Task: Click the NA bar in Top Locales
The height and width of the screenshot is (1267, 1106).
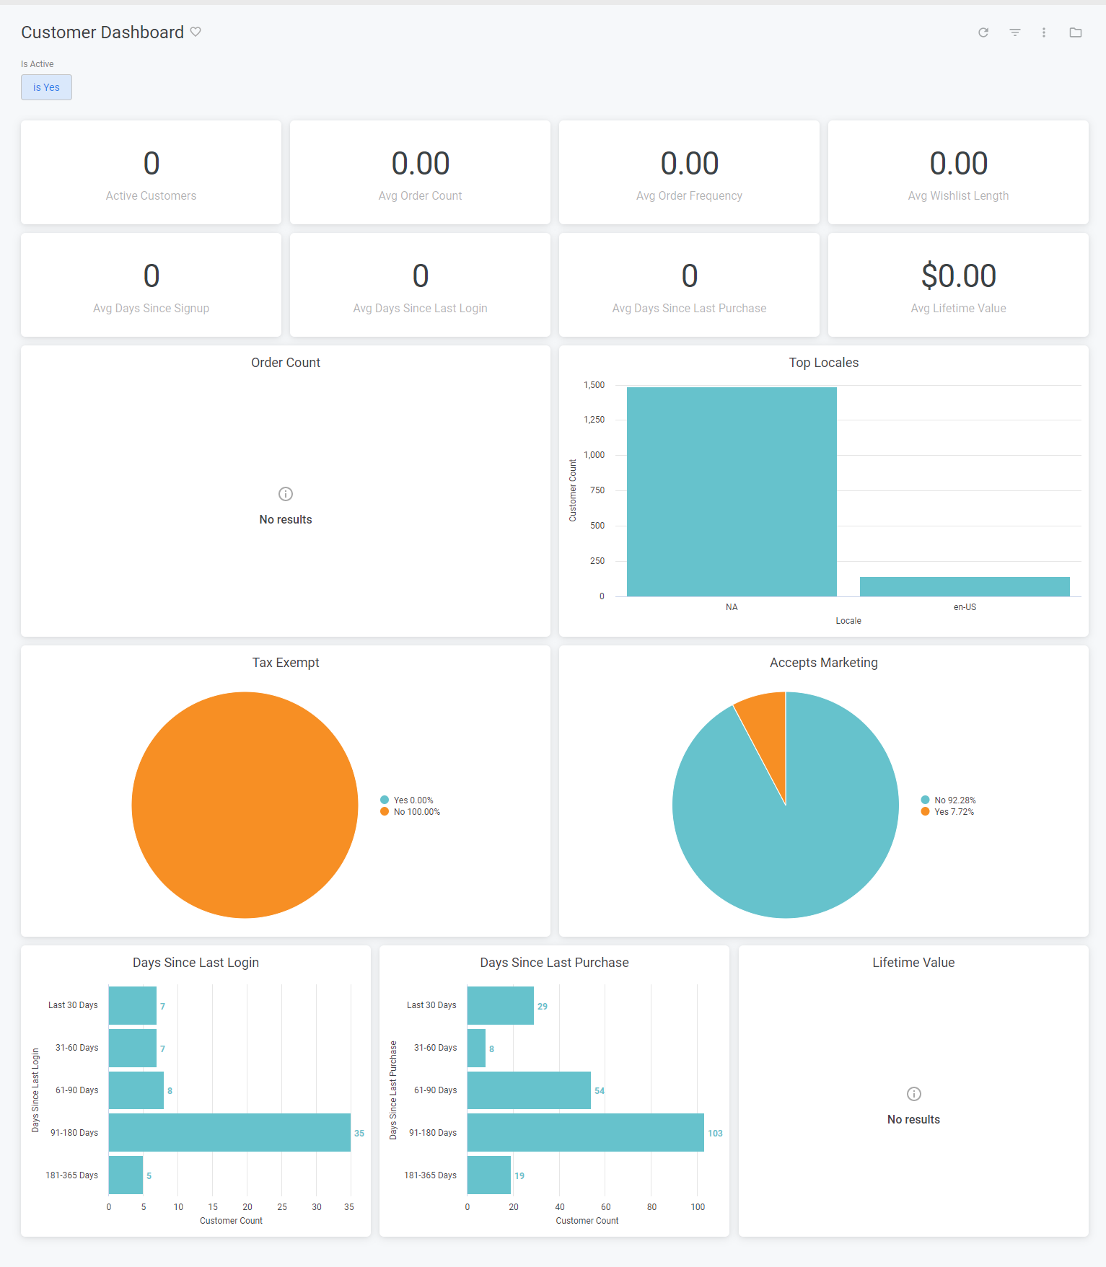Action: pos(732,492)
